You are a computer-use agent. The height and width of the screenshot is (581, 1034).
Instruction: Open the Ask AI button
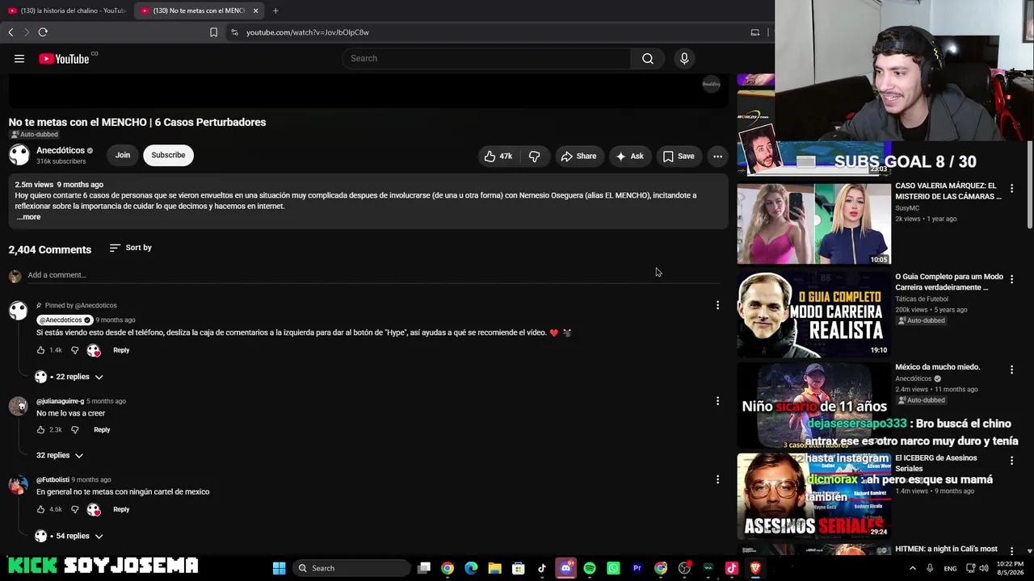[630, 156]
